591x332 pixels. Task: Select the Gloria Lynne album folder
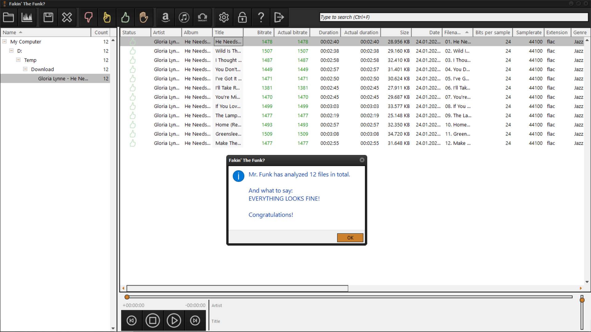point(63,79)
